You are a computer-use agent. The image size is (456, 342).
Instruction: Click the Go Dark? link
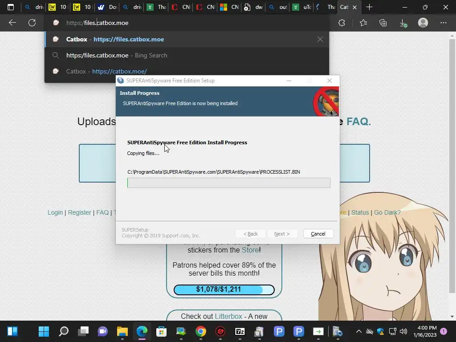click(x=387, y=212)
